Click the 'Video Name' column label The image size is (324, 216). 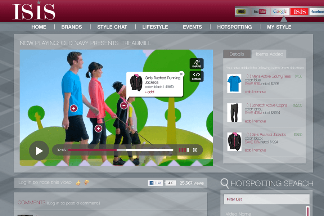(x=238, y=214)
